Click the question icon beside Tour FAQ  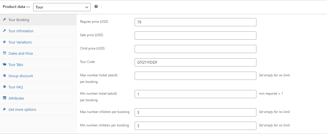click(4, 87)
